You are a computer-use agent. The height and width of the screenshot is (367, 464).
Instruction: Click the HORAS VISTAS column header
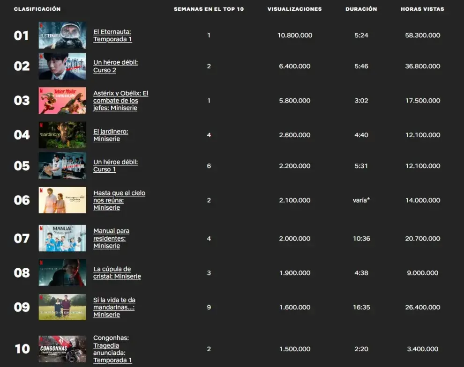pyautogui.click(x=423, y=9)
